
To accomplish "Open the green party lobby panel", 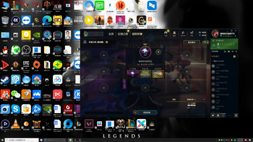I will (x=224, y=44).
